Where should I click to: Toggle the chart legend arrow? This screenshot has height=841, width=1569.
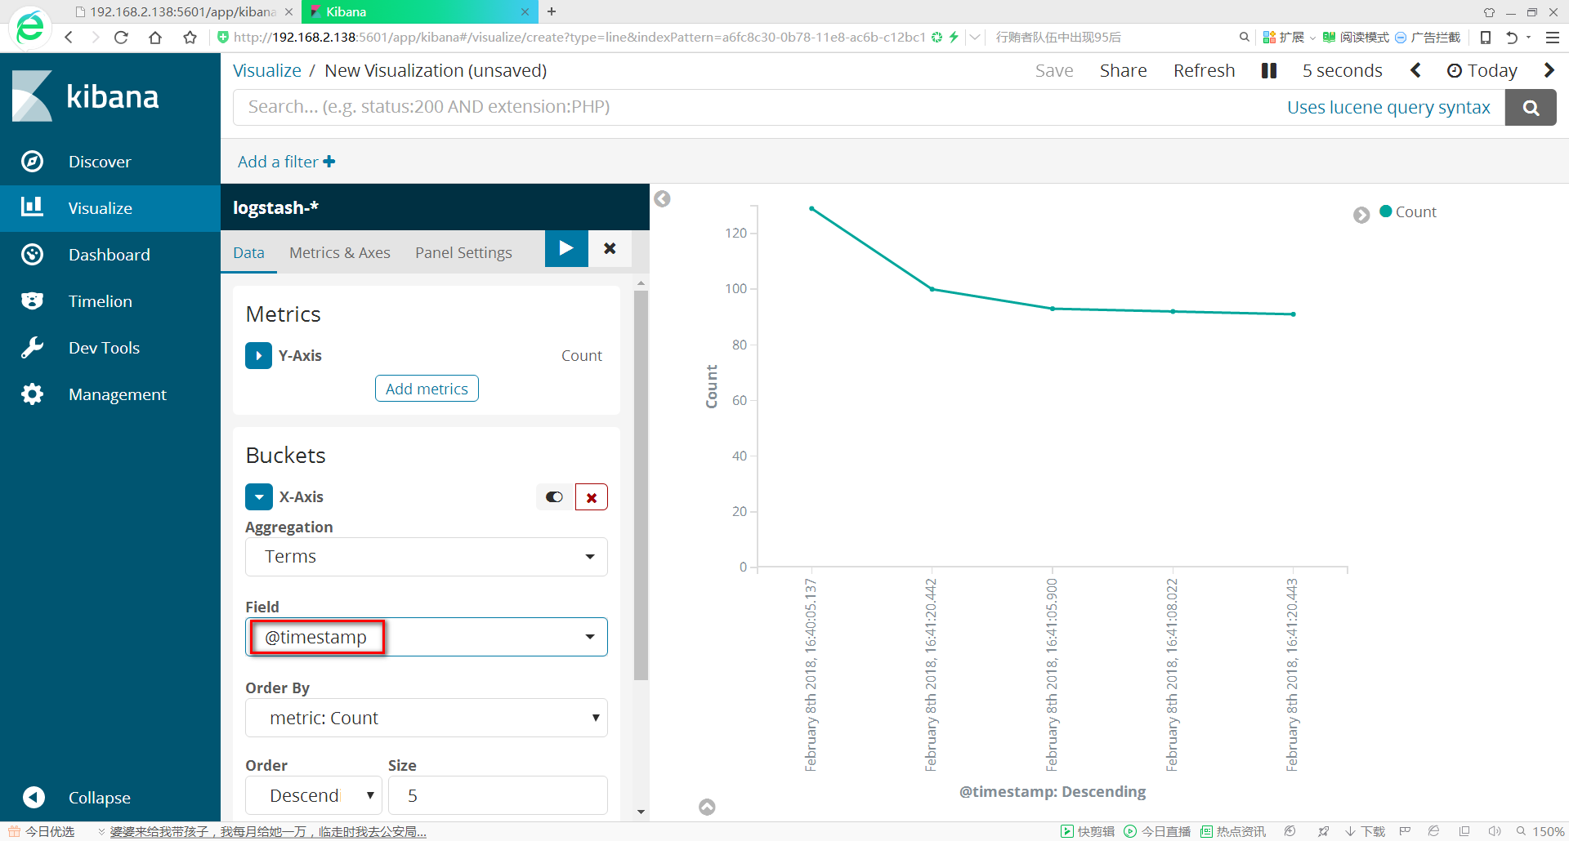[1361, 215]
